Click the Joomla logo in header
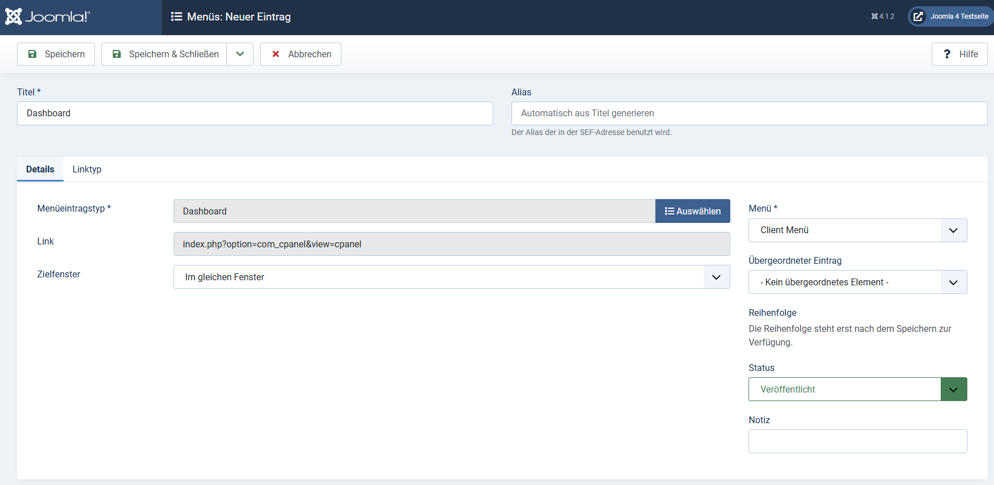Image resolution: width=994 pixels, height=485 pixels. (x=48, y=16)
